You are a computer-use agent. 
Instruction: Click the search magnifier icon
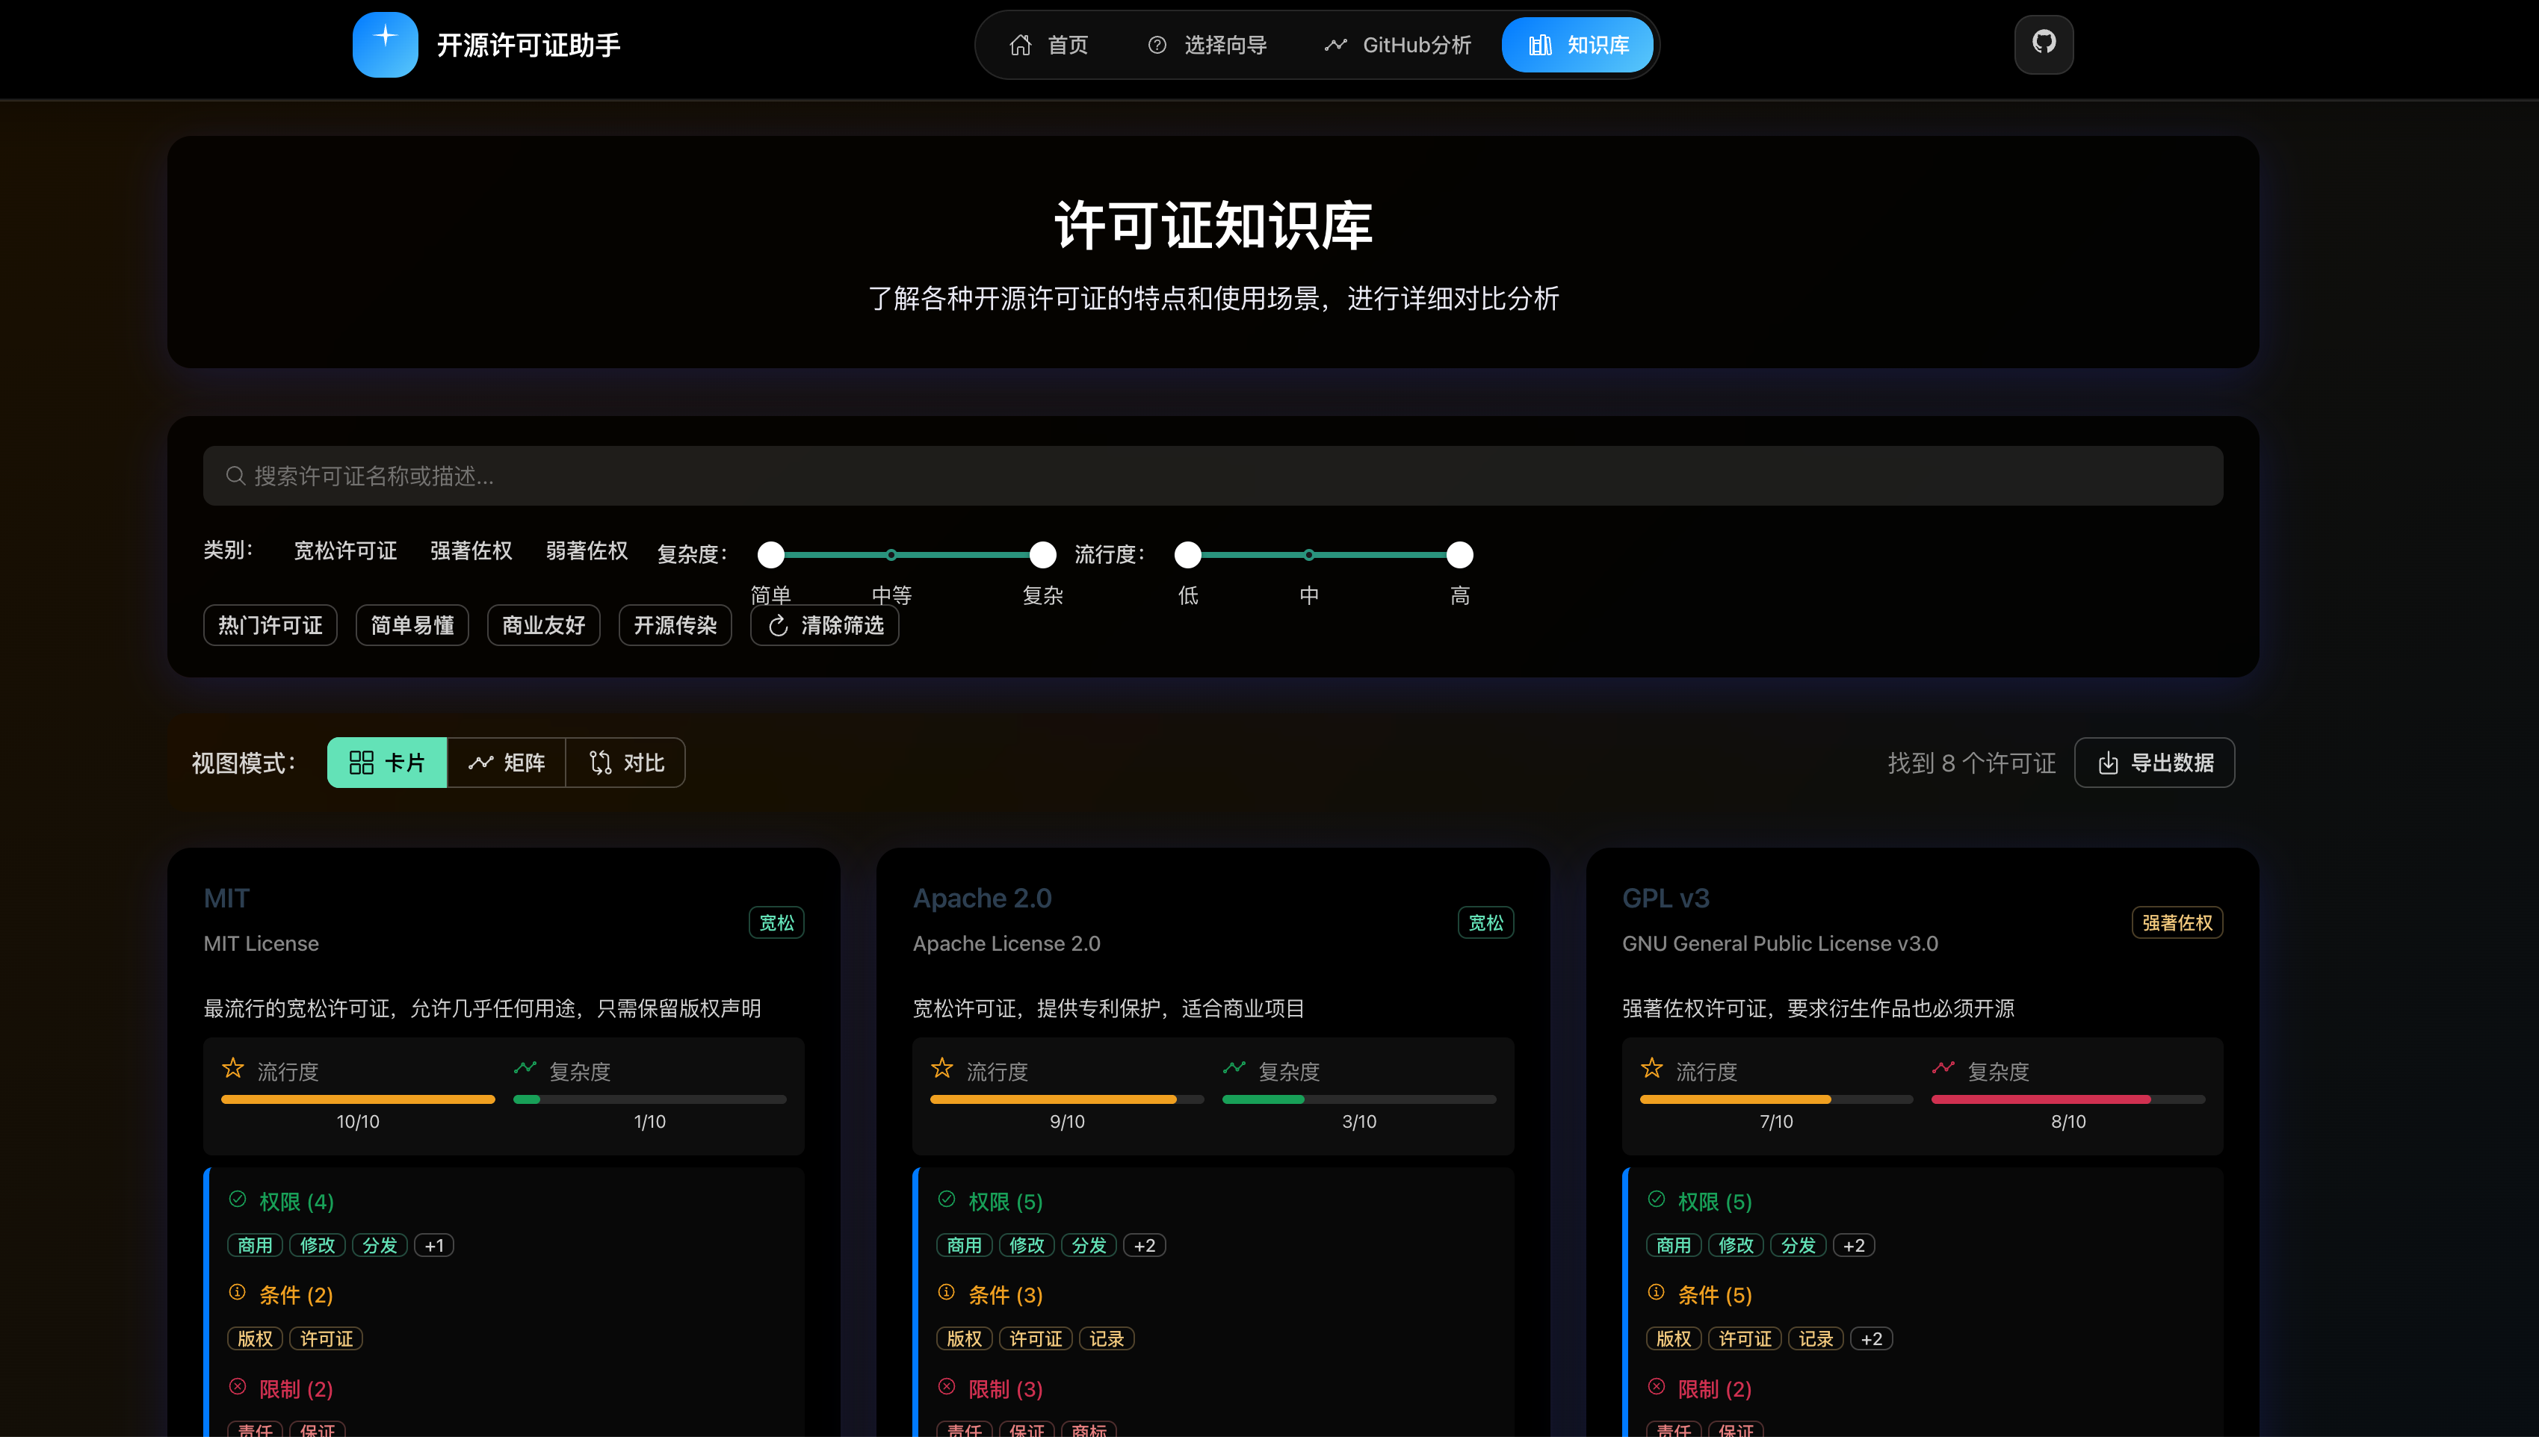pos(235,476)
